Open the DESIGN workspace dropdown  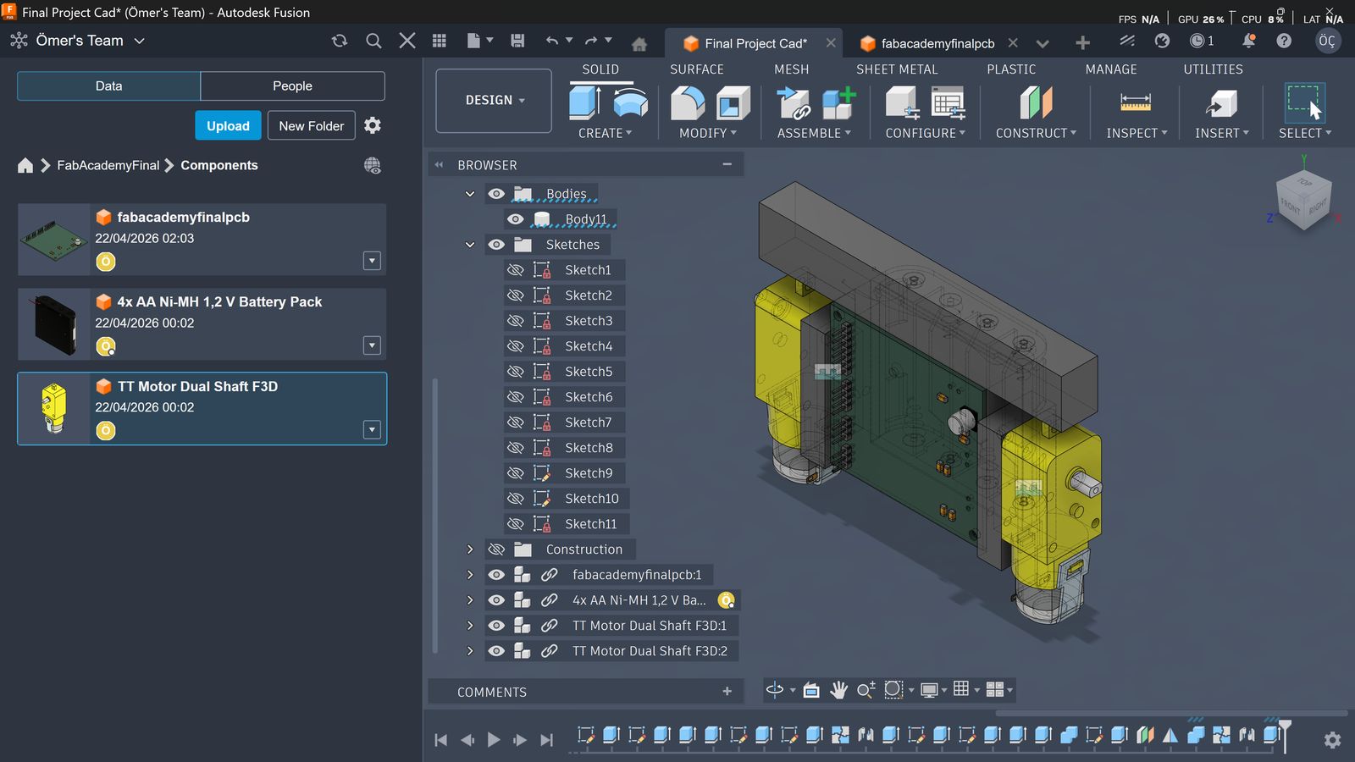click(x=494, y=101)
